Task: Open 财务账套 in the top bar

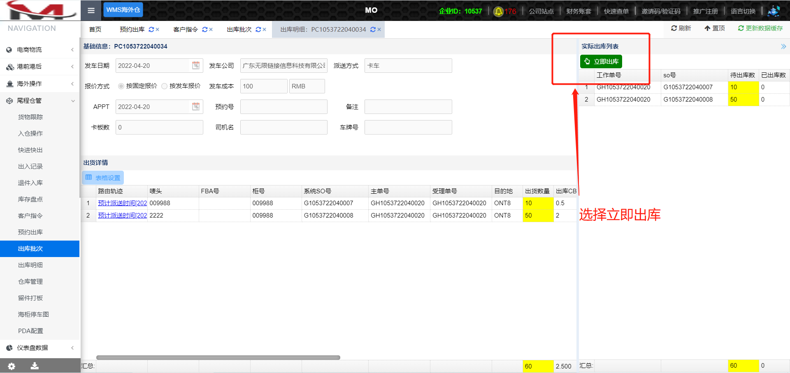Action: click(579, 12)
